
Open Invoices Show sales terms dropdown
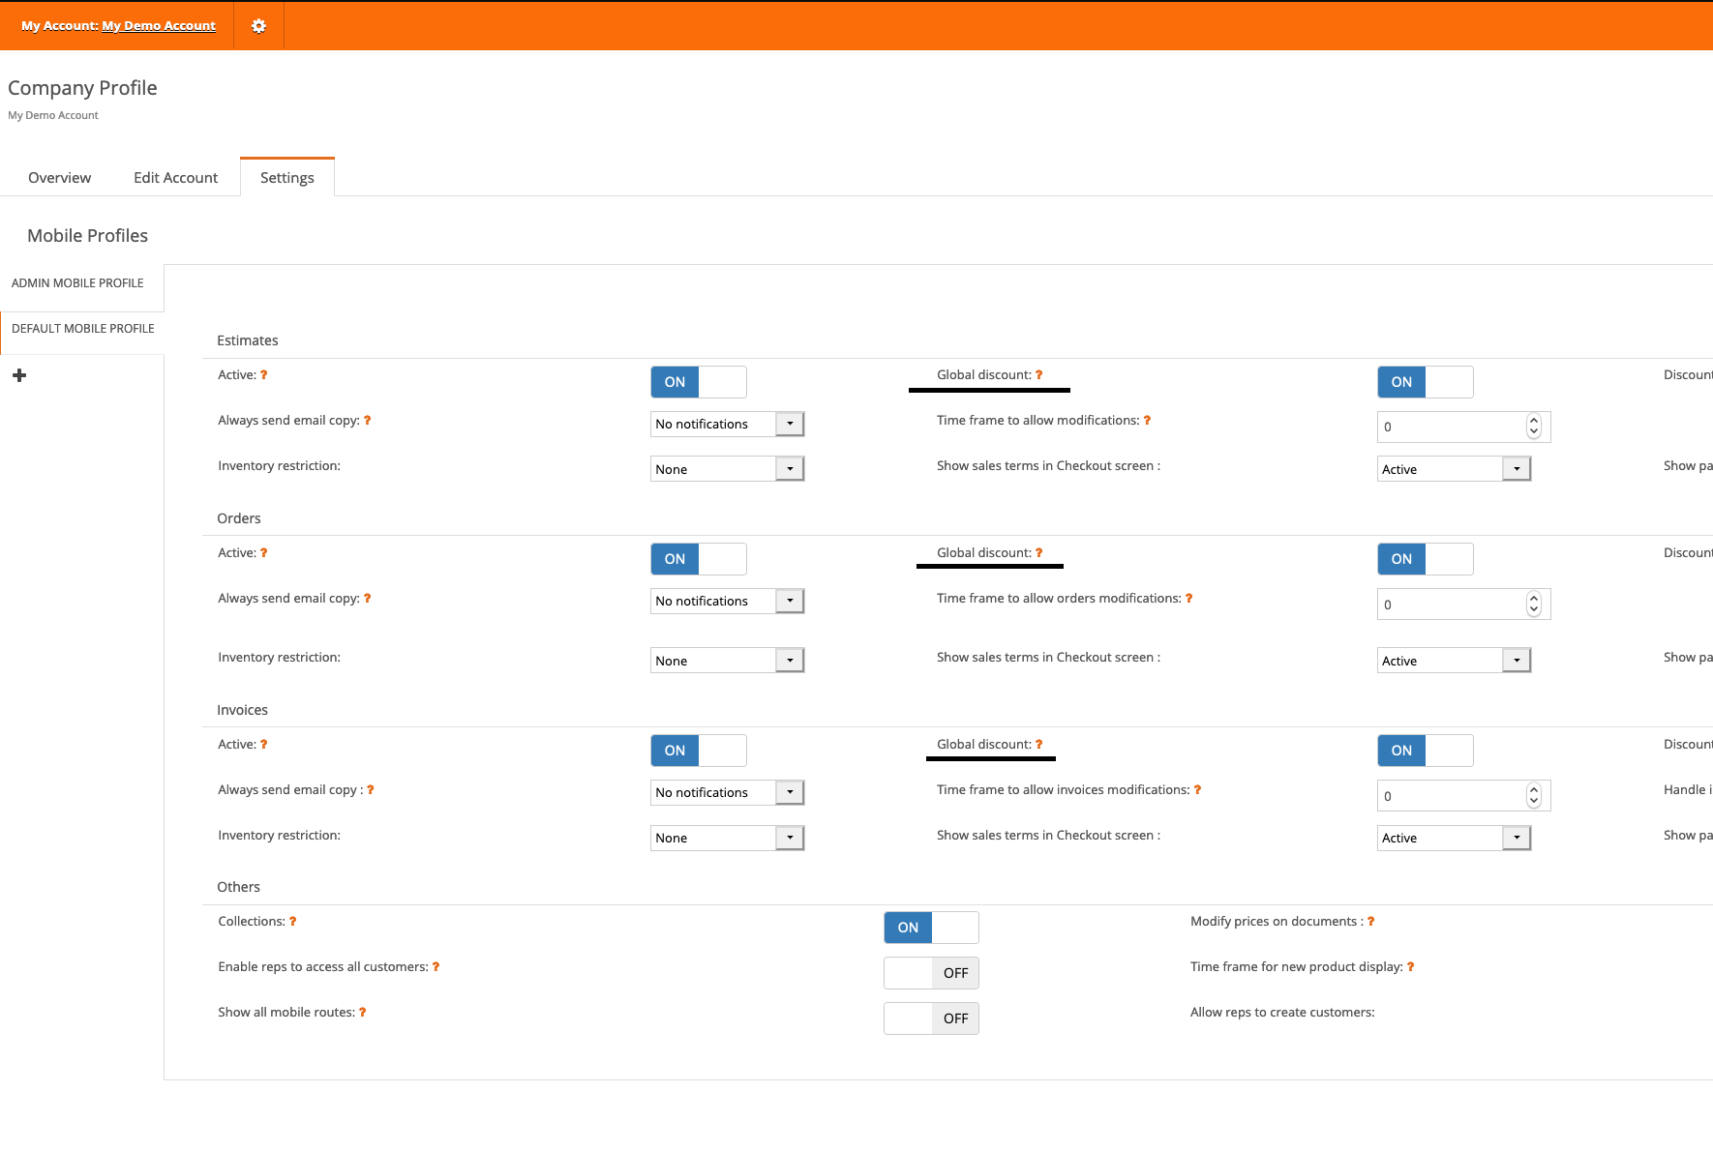(1454, 838)
